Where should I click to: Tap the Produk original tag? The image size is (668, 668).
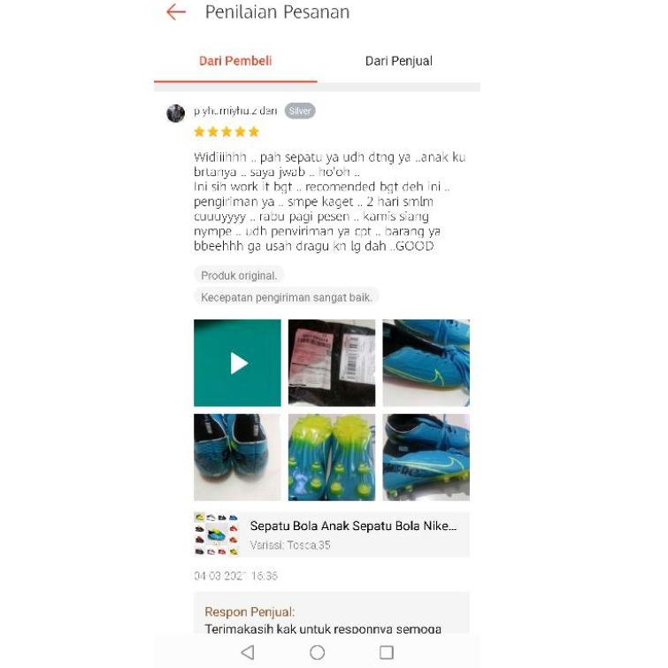tap(239, 276)
